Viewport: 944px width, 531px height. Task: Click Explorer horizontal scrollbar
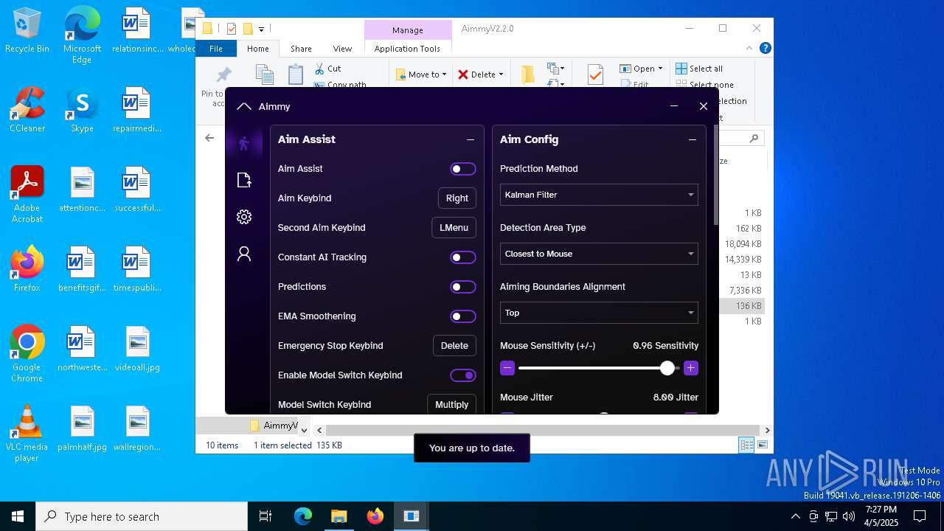541,430
